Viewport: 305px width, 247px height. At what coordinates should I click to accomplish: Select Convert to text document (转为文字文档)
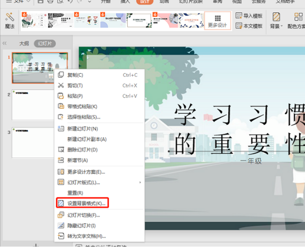100,236
